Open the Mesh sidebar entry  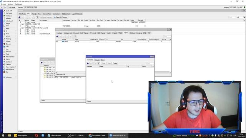point(8,28)
